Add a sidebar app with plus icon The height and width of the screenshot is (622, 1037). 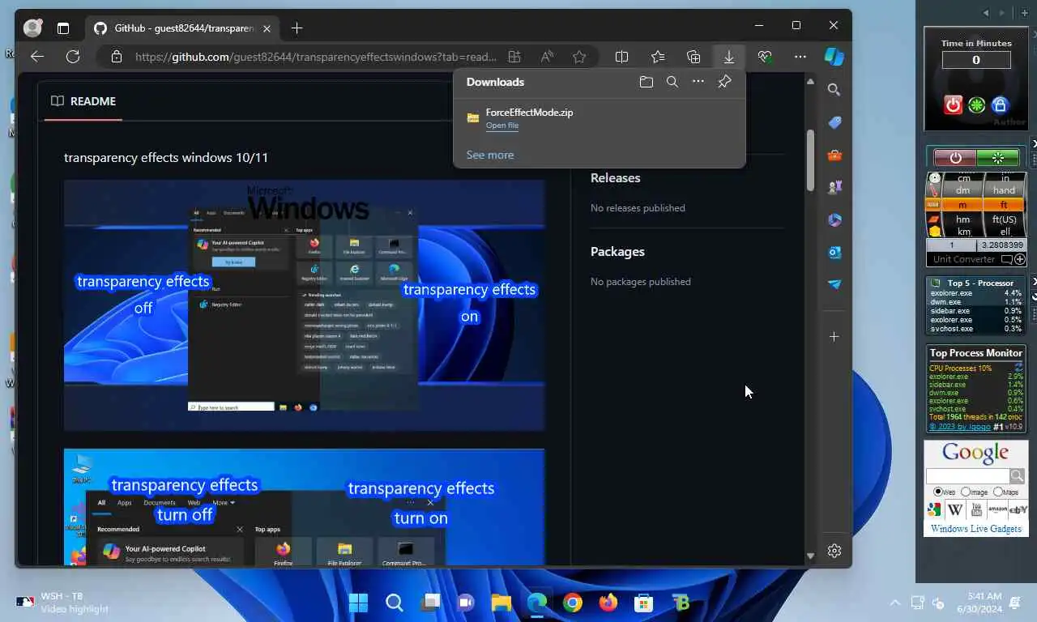pyautogui.click(x=834, y=336)
